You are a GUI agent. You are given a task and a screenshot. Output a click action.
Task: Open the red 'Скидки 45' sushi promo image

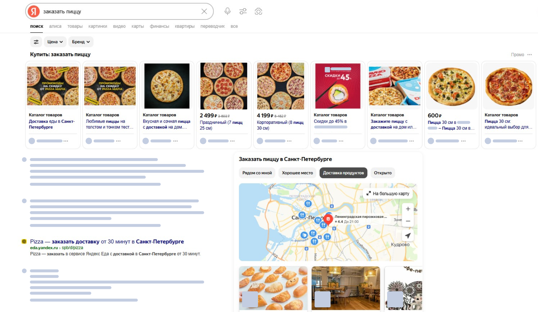pyautogui.click(x=338, y=86)
